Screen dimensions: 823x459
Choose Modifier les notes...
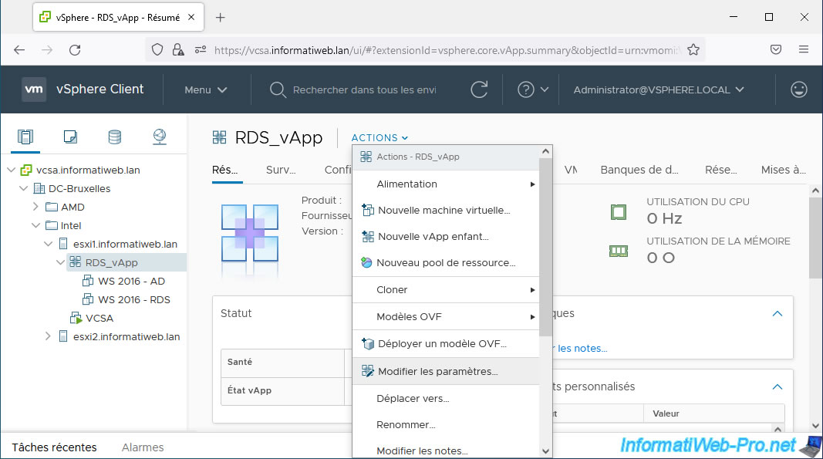(x=446, y=451)
